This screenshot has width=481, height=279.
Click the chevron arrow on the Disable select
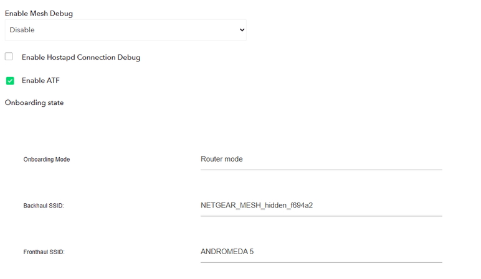[x=242, y=30]
